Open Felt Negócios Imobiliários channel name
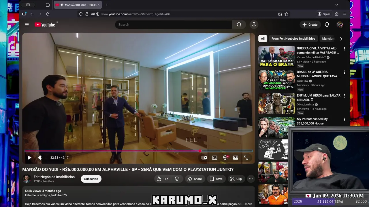 [x=54, y=177]
